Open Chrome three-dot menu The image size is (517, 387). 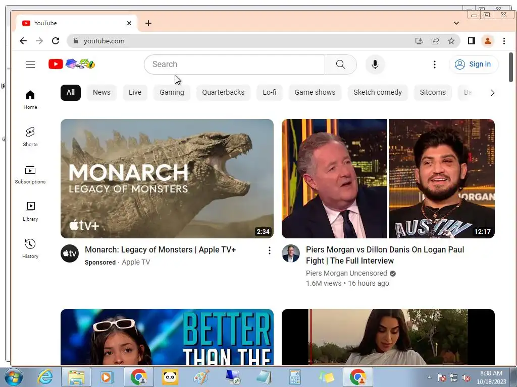pos(504,41)
